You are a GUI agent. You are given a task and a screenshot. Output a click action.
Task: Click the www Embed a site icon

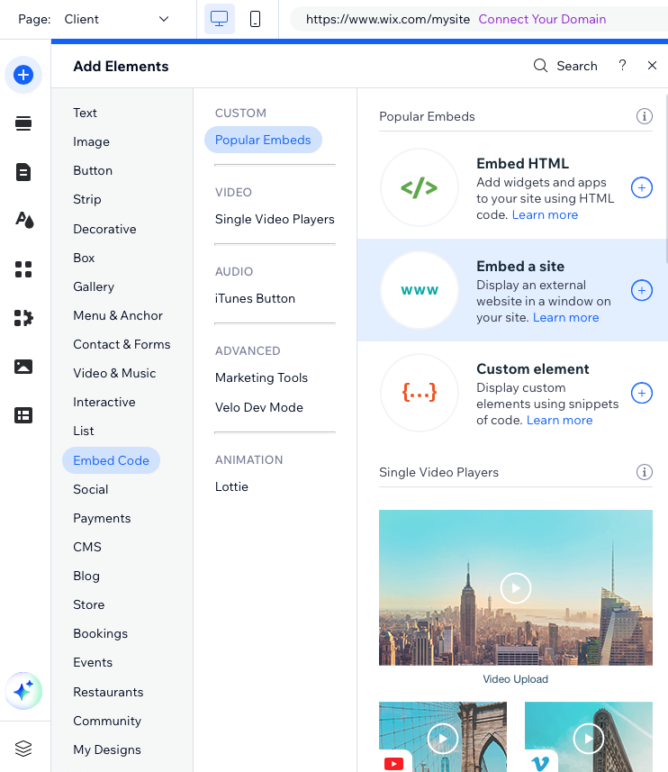420,290
